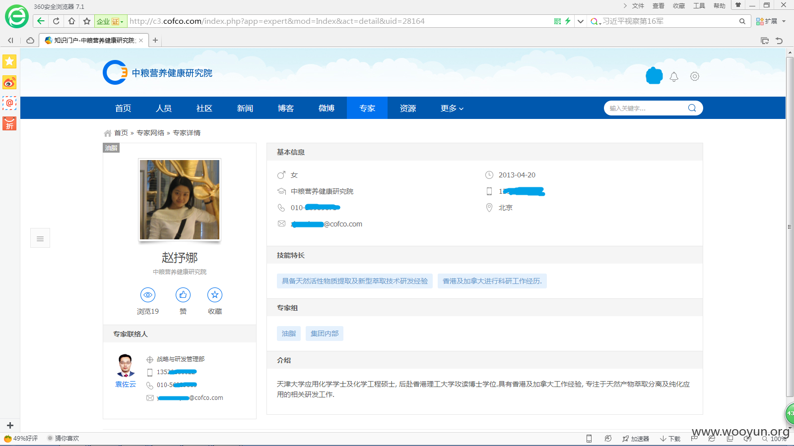Click the browser URL address field
The width and height of the screenshot is (794, 446).
[340, 21]
